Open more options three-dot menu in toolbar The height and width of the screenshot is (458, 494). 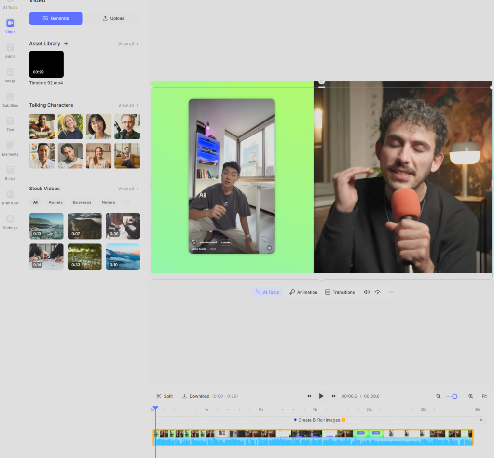pos(391,292)
